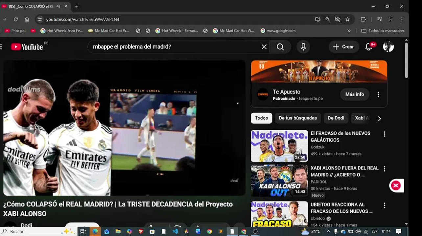Click the main video player area

tap(124, 128)
